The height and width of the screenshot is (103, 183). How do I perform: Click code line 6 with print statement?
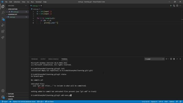pos(51,23)
